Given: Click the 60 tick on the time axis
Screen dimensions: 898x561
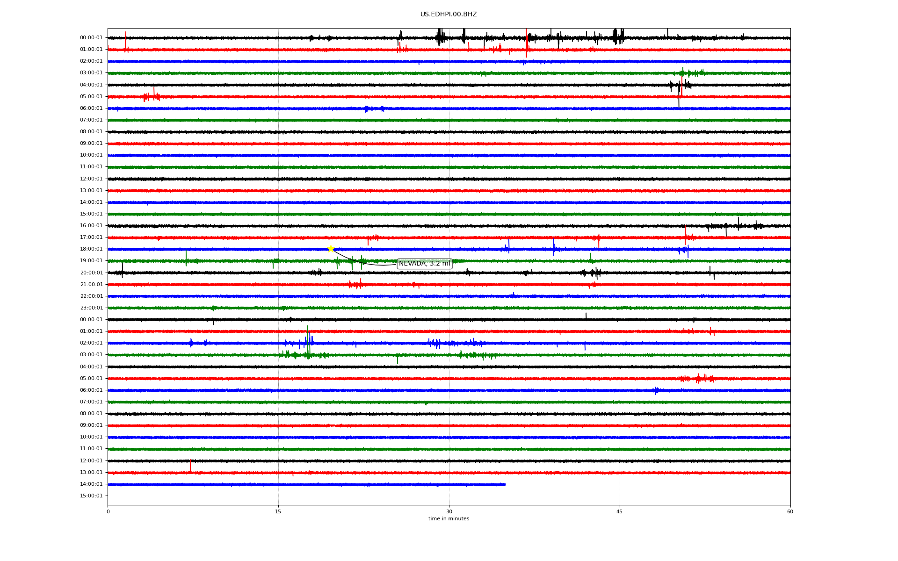Looking at the screenshot, I should (x=790, y=511).
